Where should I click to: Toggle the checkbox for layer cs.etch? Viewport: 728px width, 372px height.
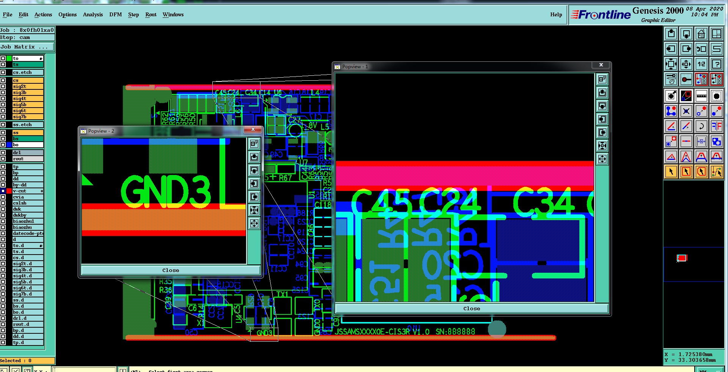coord(3,72)
